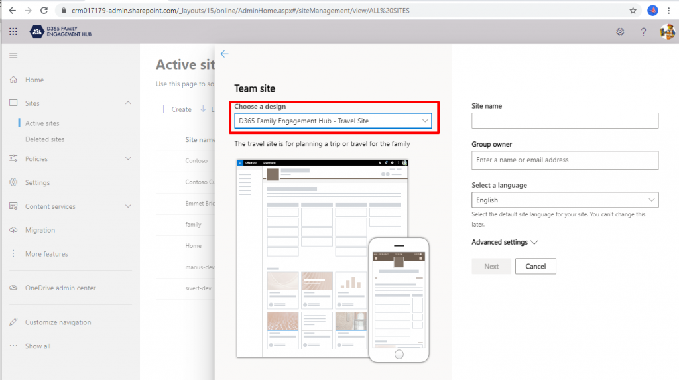
Task: Open the Choose a design dropdown
Action: (333, 121)
